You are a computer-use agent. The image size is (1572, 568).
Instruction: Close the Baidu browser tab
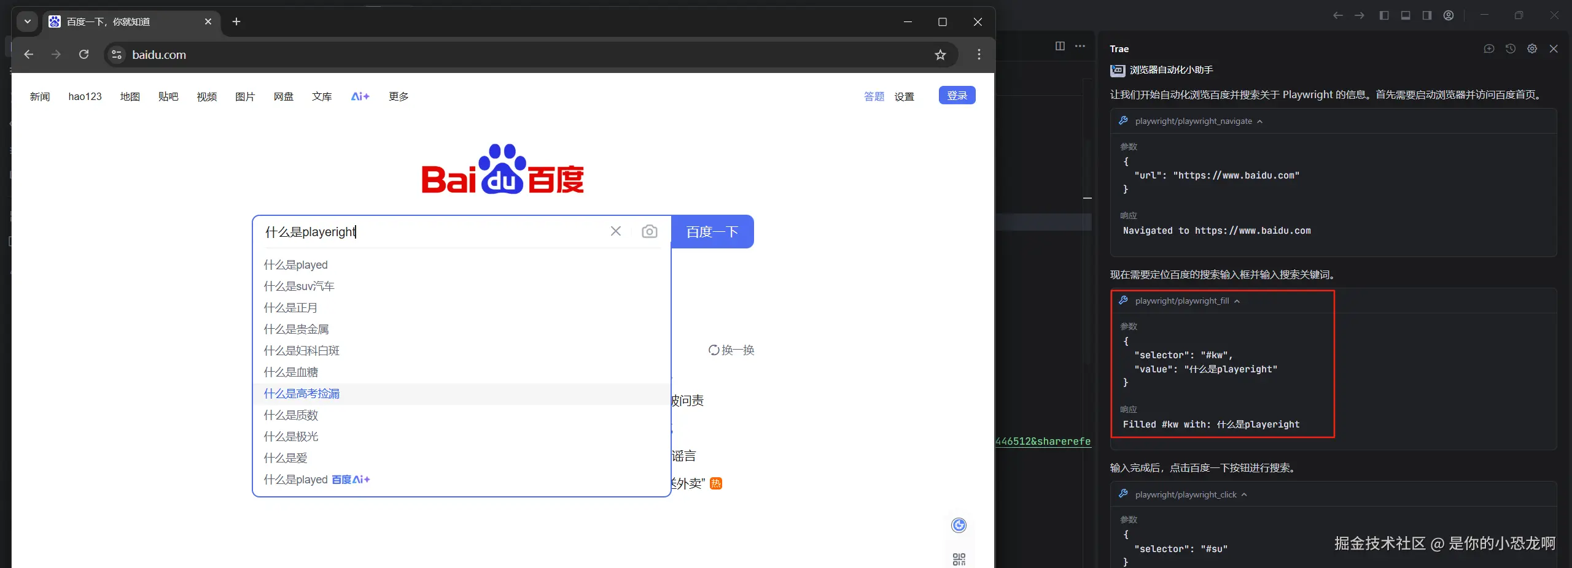[208, 21]
